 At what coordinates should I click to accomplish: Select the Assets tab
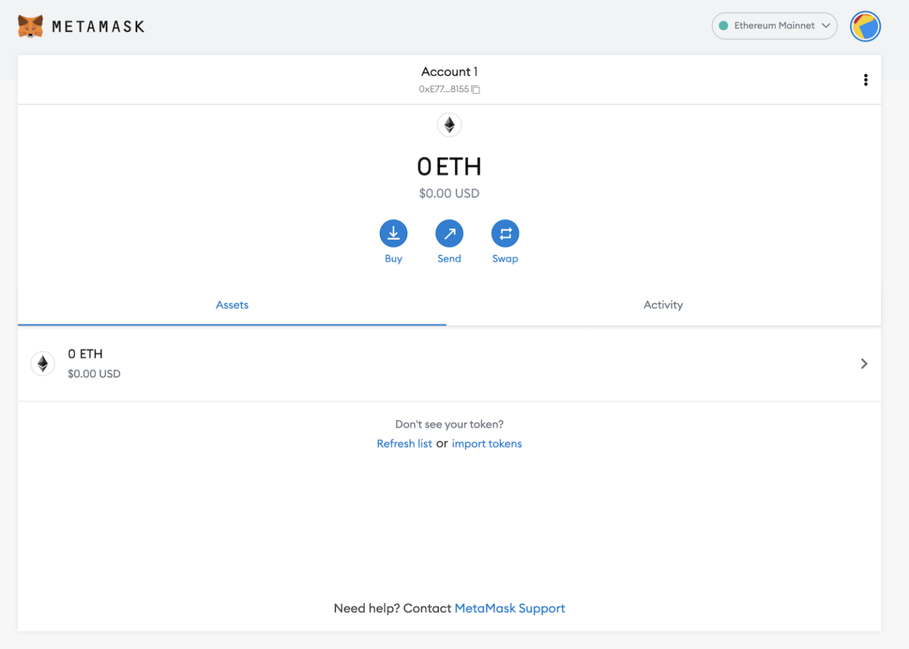[x=232, y=305]
